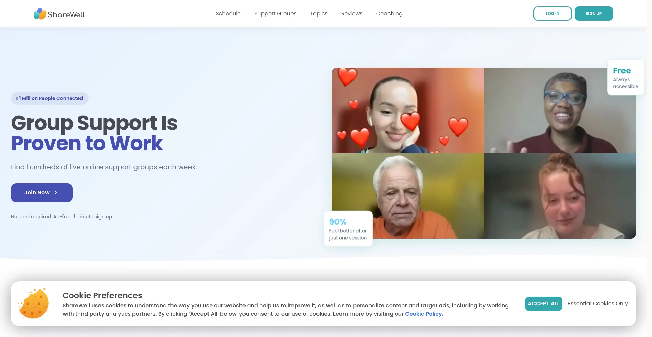Click the cookie illustration icon
652x337 pixels.
pos(34,303)
